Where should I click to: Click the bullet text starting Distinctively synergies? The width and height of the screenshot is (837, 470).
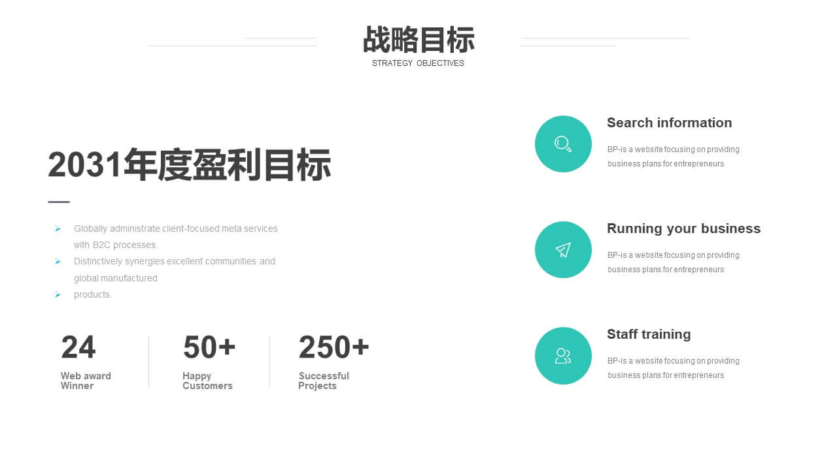[x=174, y=270]
